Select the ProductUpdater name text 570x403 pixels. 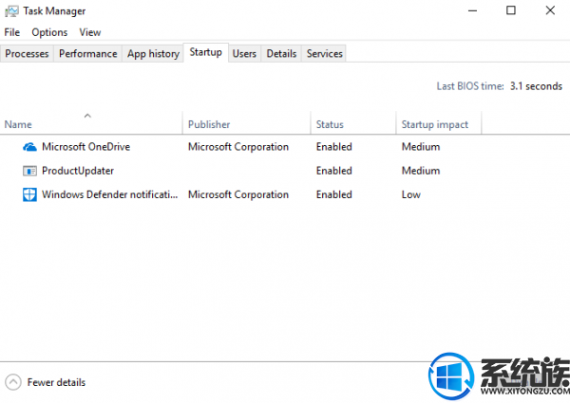[78, 171]
